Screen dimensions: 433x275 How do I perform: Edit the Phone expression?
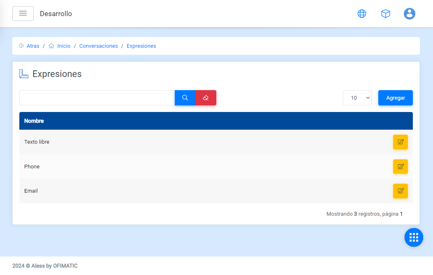(400, 166)
